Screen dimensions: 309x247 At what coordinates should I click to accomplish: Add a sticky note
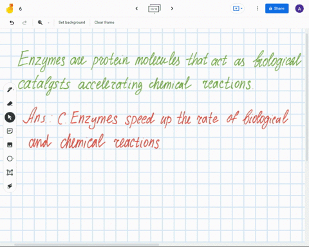10,131
